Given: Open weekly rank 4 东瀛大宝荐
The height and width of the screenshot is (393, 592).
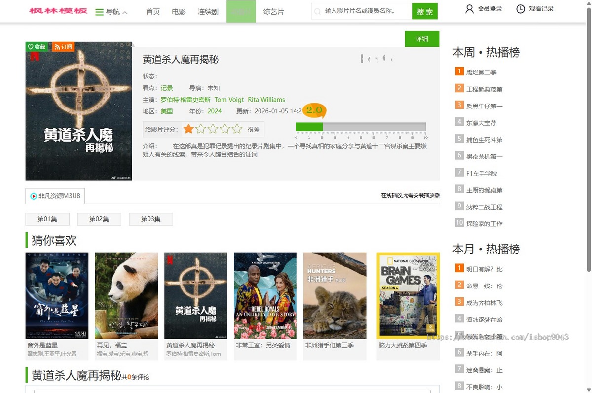Looking at the screenshot, I should click(x=481, y=123).
